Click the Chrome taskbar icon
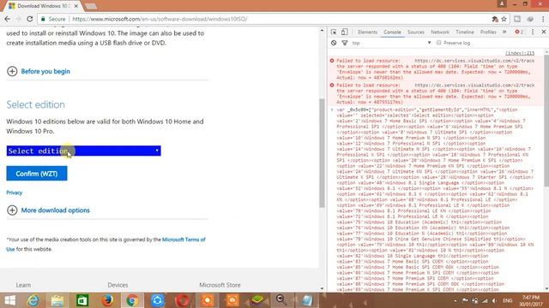Screen dimensions: 549x308 (x=132, y=300)
